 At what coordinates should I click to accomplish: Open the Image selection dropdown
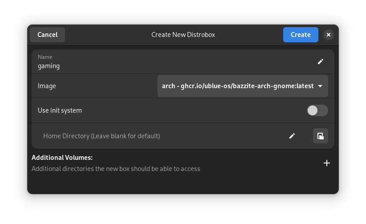pyautogui.click(x=243, y=86)
